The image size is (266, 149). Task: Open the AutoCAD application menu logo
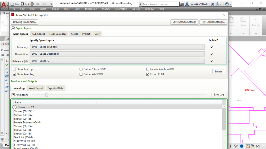click(4, 4)
